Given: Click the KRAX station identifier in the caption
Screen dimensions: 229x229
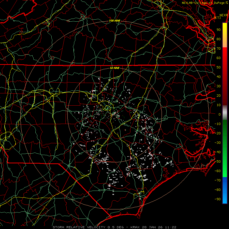Looking at the screenshot, I should click(135, 227).
